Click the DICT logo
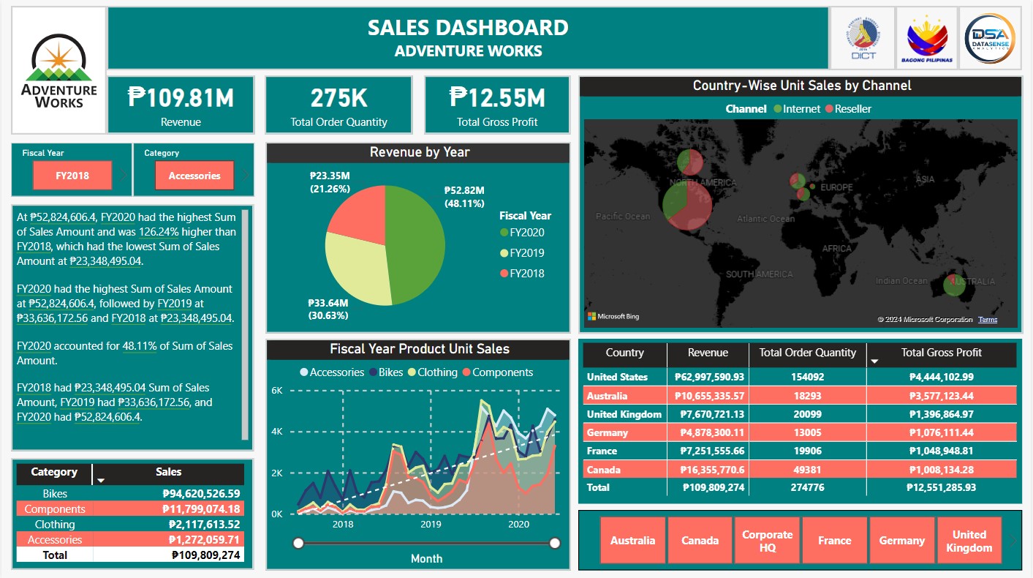1033x578 pixels. pyautogui.click(x=862, y=38)
